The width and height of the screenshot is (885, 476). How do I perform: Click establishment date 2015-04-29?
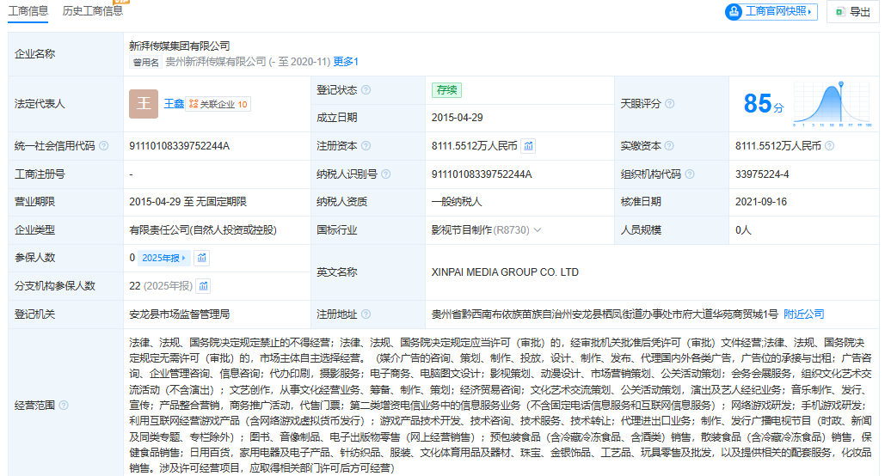(x=458, y=118)
